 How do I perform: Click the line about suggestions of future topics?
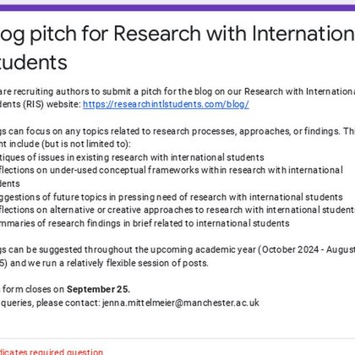[x=172, y=197]
